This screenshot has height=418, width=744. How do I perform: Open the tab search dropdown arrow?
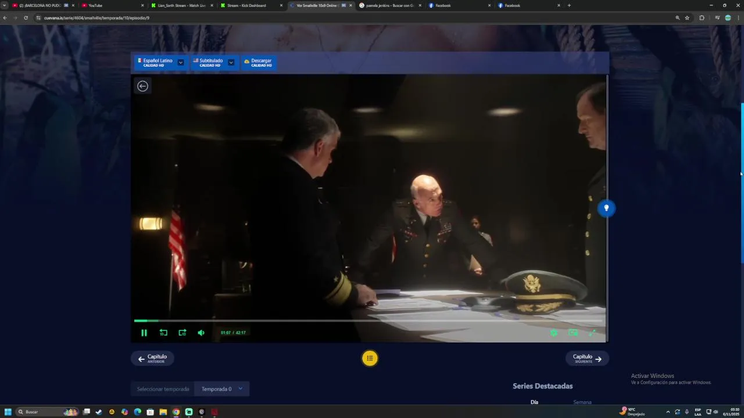coord(5,5)
